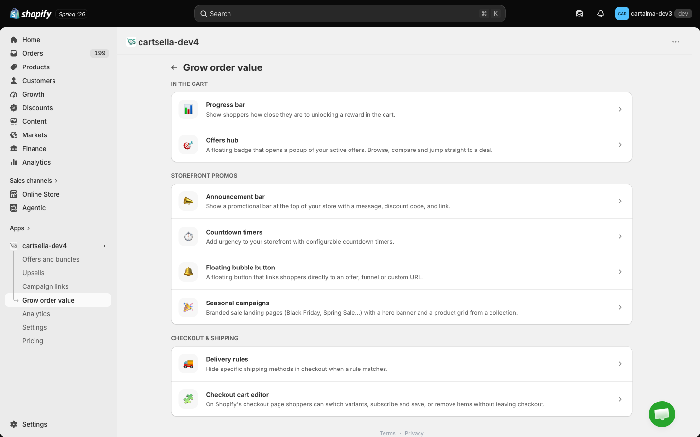Open the notifications bell
Image resolution: width=700 pixels, height=437 pixels.
click(601, 14)
